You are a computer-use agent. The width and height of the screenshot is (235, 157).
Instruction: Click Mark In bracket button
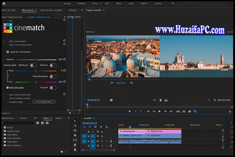[x=136, y=111]
